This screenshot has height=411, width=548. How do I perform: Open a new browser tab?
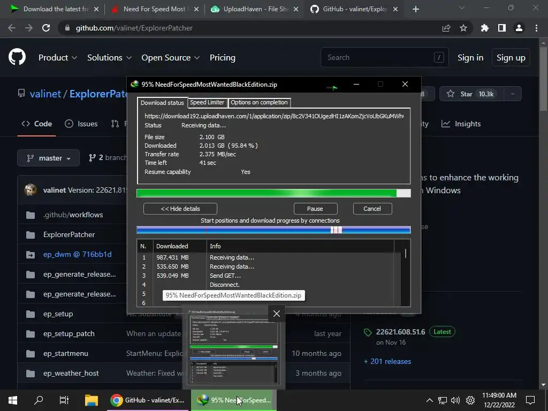coord(415,9)
